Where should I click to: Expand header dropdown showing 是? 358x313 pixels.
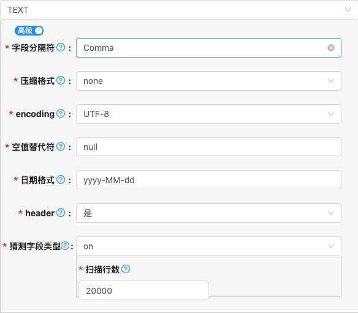208,213
